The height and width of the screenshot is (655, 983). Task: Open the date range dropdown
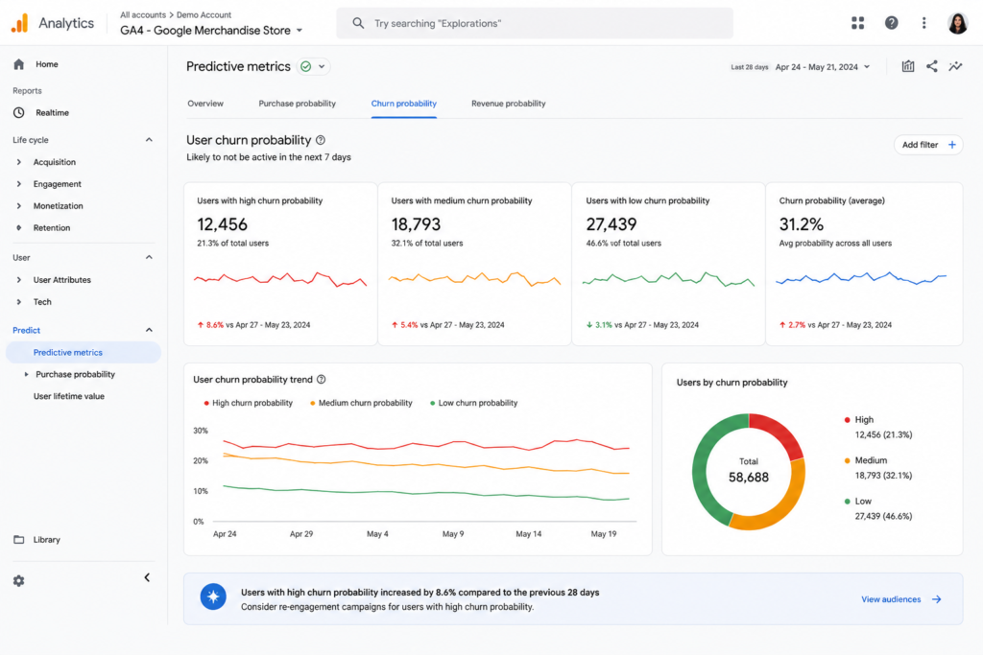pyautogui.click(x=867, y=67)
